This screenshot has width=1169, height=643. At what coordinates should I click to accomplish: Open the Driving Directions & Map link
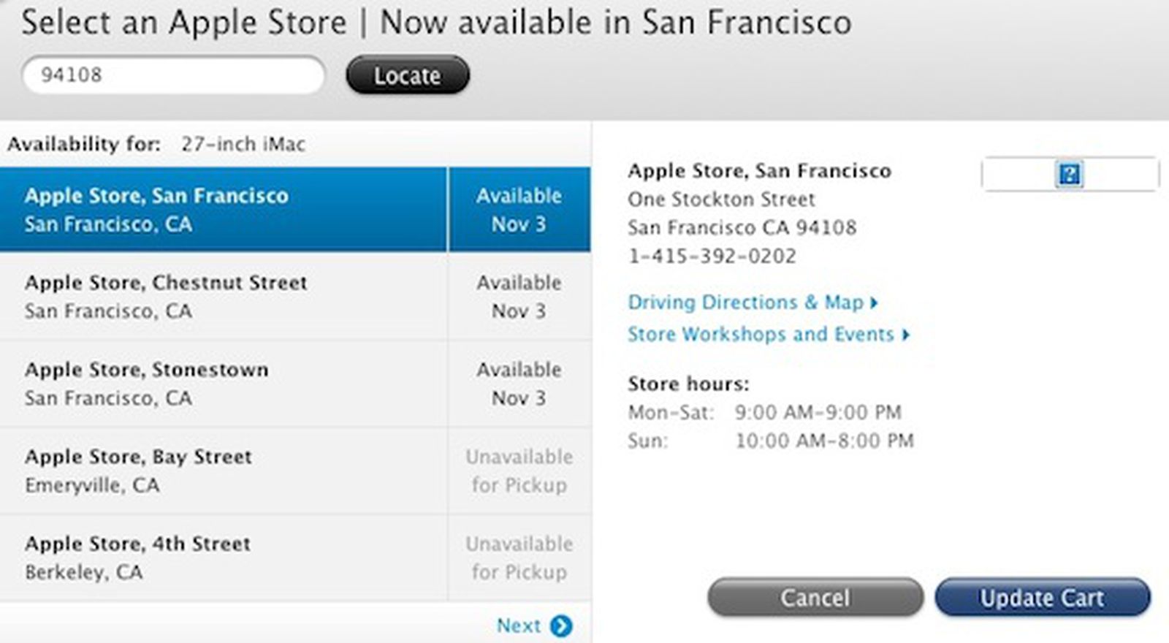pyautogui.click(x=745, y=302)
